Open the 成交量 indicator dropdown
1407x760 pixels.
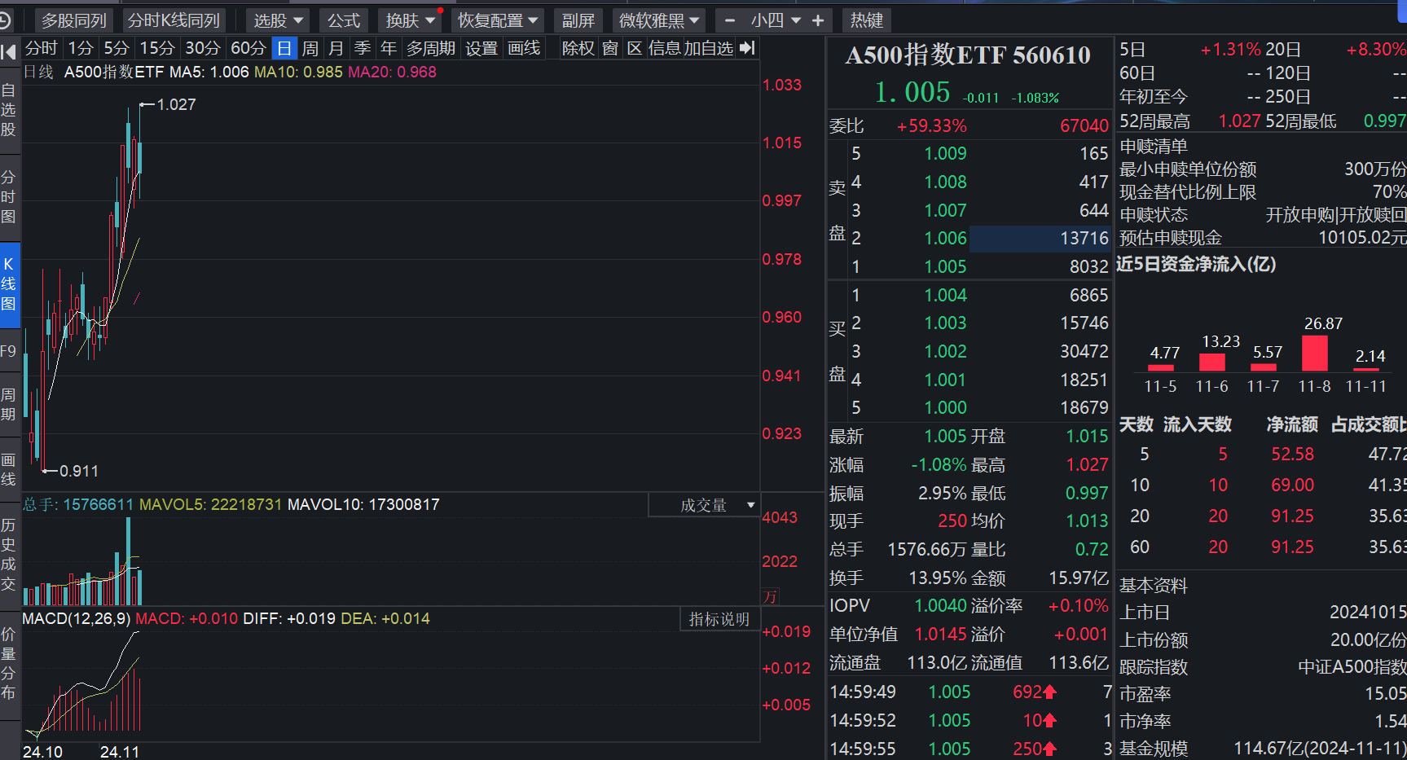point(704,505)
